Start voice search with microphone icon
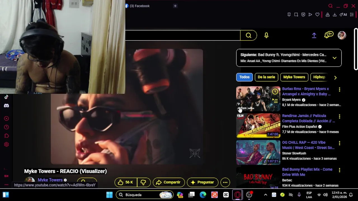358x201 pixels. click(266, 35)
